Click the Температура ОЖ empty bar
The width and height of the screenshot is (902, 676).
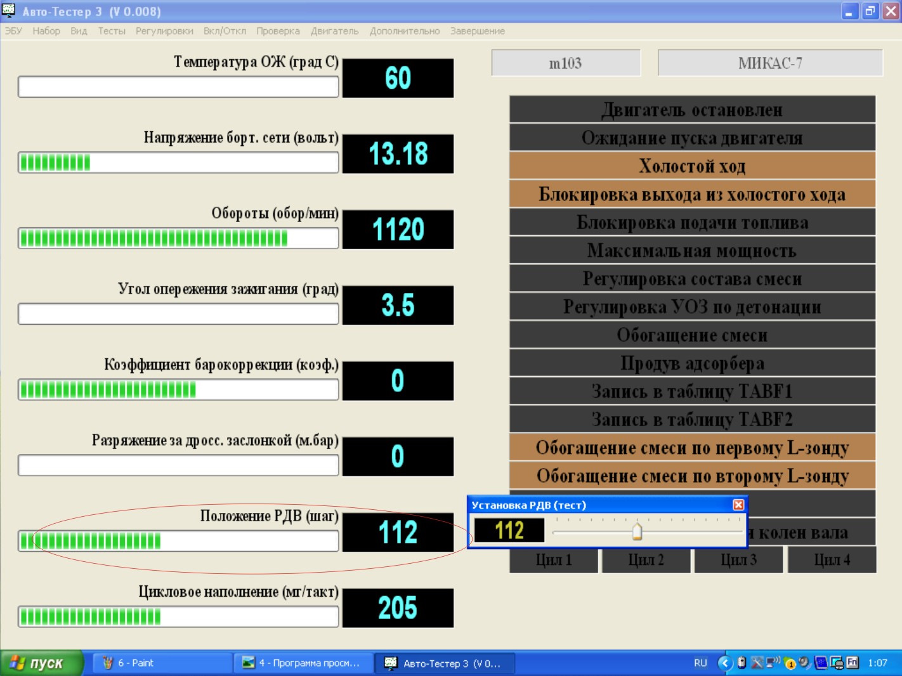tap(178, 87)
